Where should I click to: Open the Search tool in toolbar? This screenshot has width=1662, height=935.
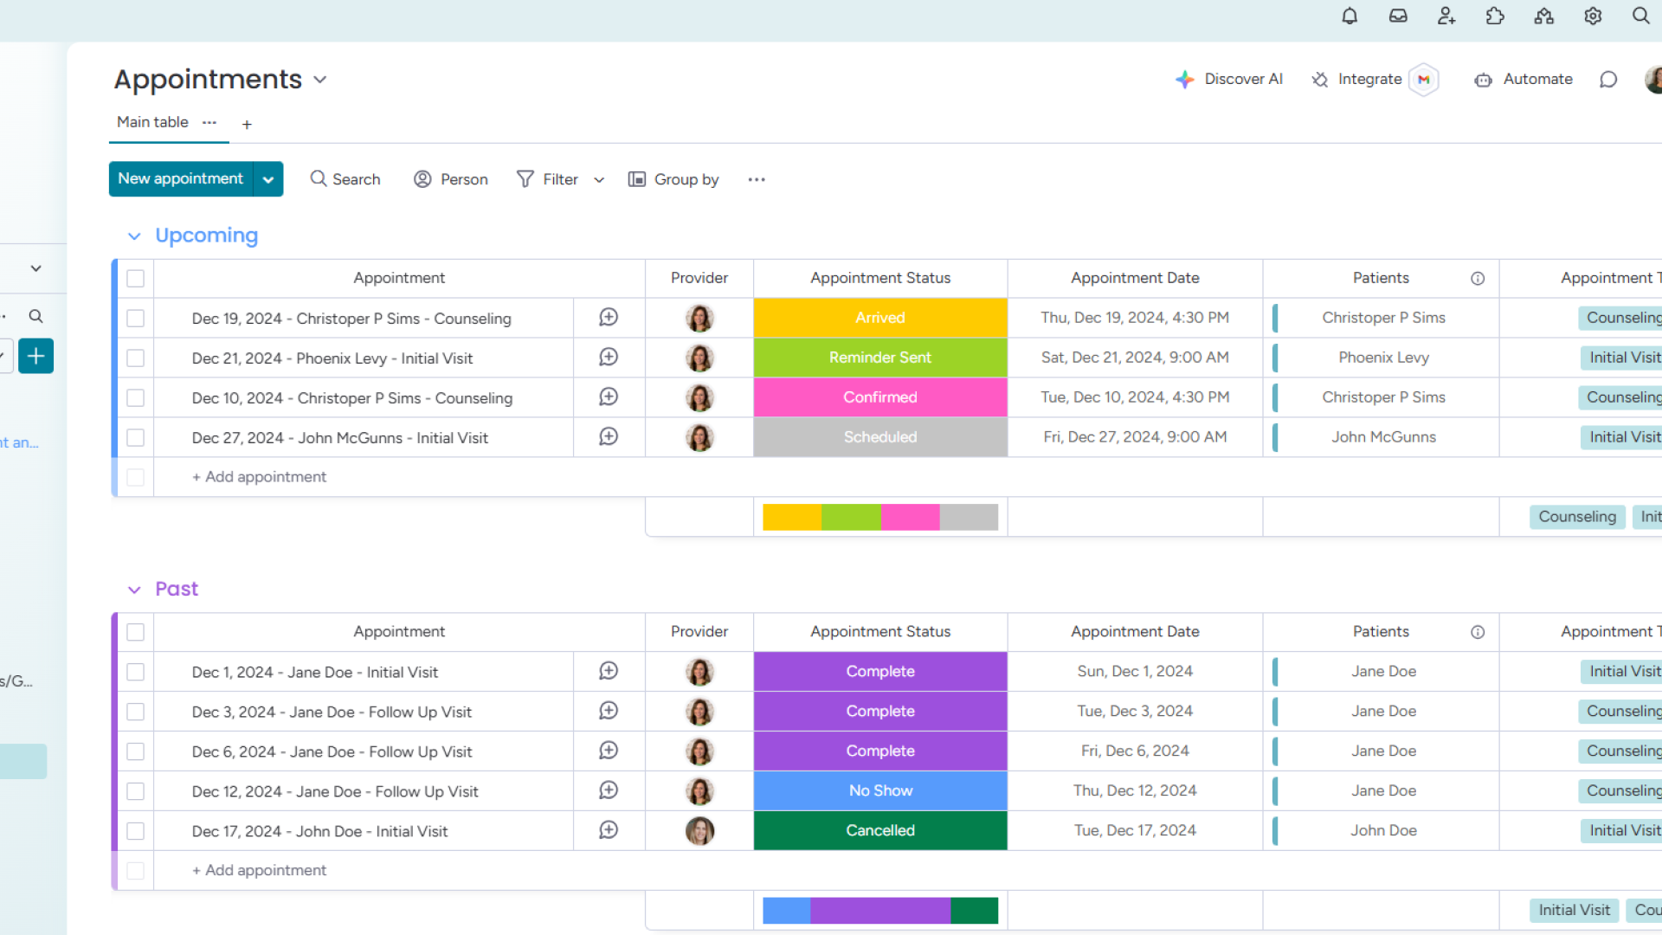pos(345,179)
